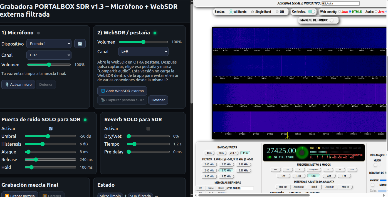The width and height of the screenshot is (388, 197).
Task: Switch mode to CW
Action: 283,176
